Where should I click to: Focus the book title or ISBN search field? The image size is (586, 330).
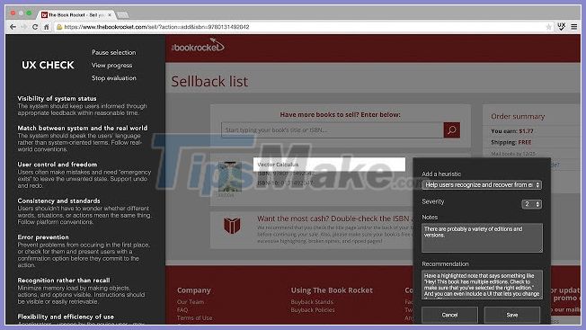pos(333,130)
